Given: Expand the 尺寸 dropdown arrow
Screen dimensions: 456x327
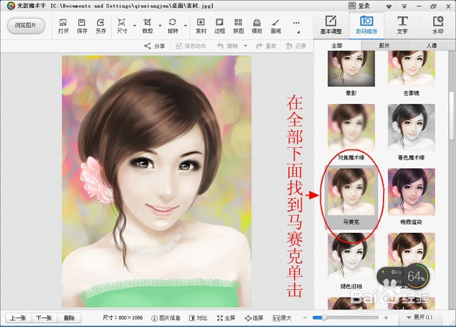Looking at the screenshot, I should pos(135,26).
